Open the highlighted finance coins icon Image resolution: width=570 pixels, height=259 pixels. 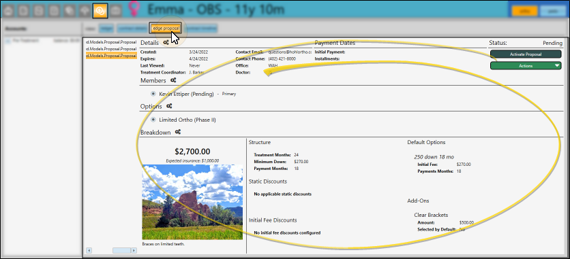point(100,10)
